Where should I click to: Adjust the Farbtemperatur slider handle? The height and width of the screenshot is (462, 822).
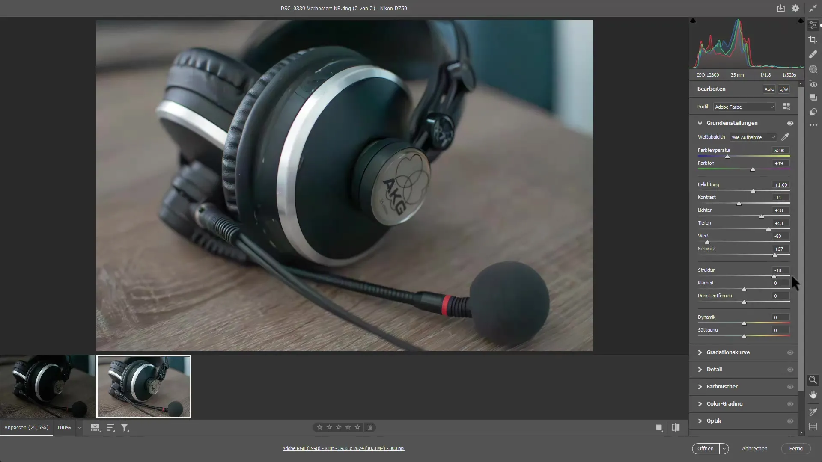point(727,157)
